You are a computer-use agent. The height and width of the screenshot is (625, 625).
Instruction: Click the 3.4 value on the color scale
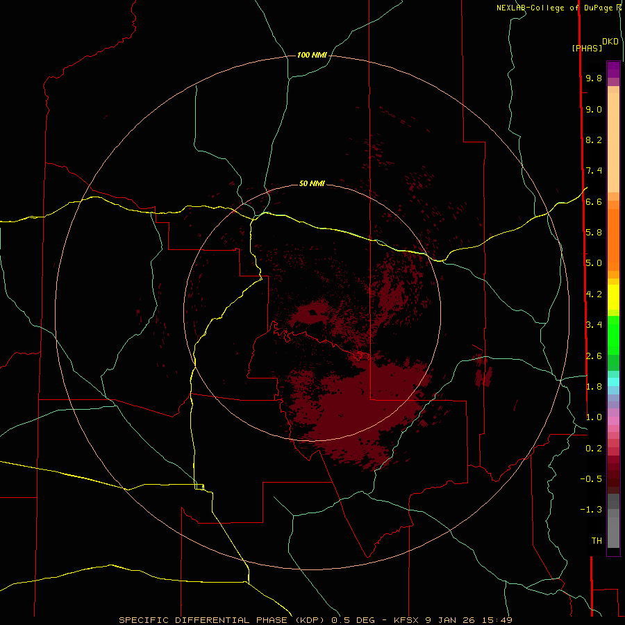594,325
